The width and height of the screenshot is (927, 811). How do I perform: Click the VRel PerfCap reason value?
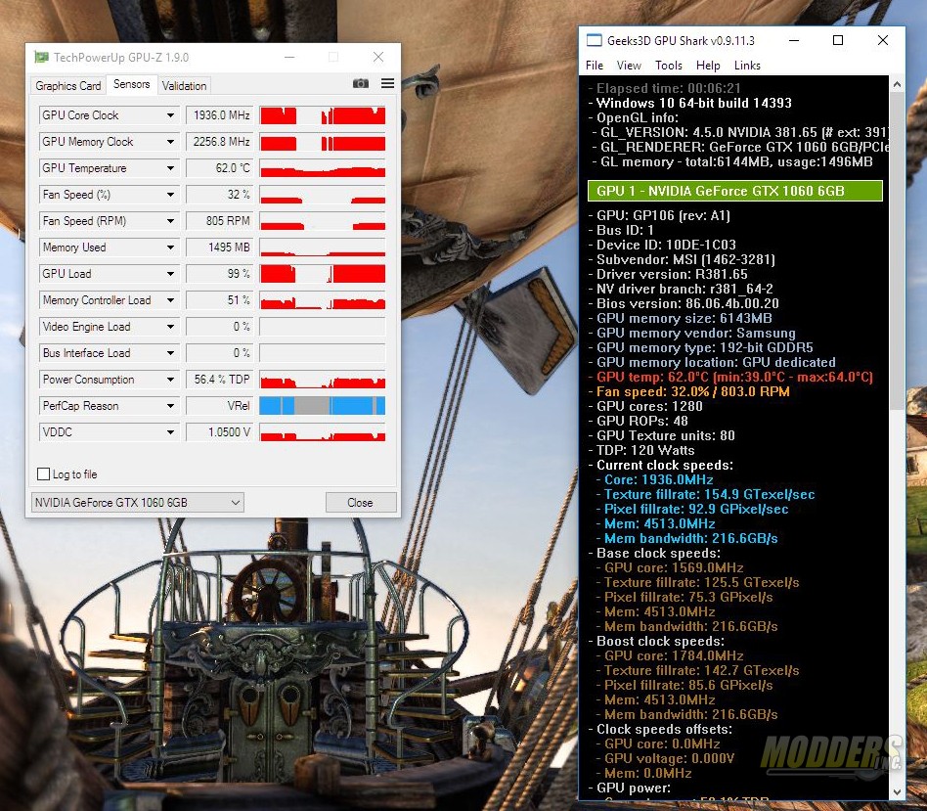(219, 406)
